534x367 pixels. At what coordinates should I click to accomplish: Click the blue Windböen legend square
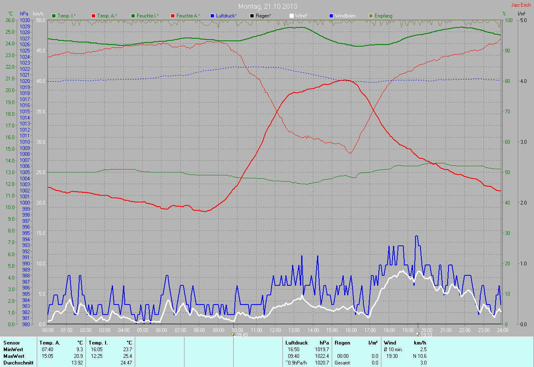pos(331,16)
